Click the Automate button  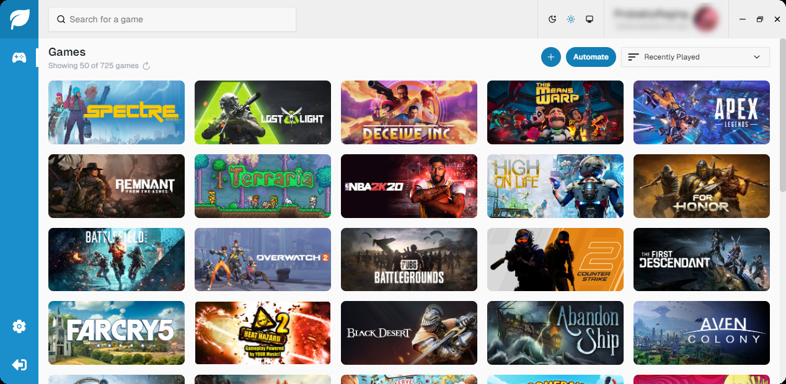tap(591, 57)
